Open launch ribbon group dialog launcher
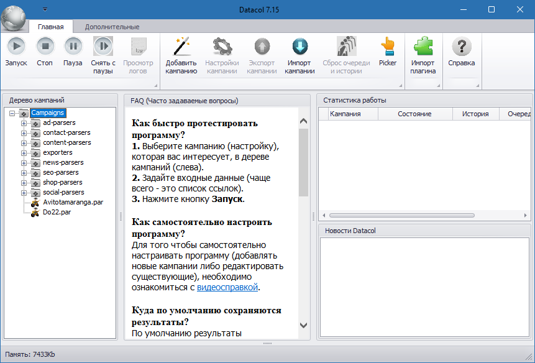This screenshot has width=535, height=363. click(x=156, y=85)
